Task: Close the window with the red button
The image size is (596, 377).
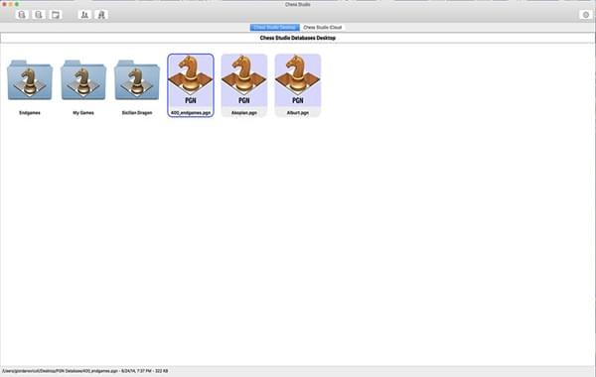Action: click(x=4, y=4)
